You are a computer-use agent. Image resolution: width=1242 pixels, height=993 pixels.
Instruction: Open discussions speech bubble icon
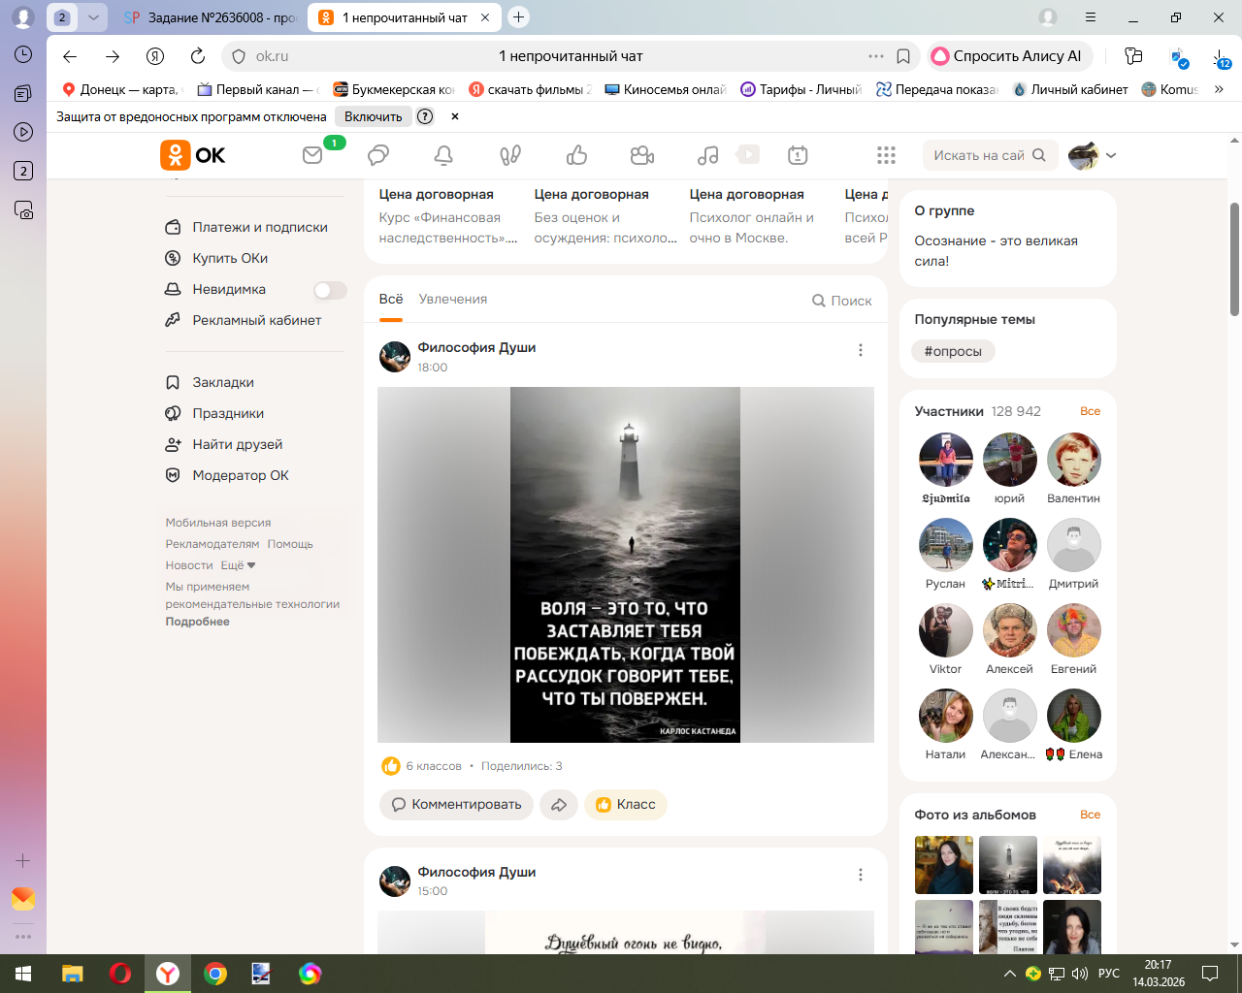tap(378, 155)
